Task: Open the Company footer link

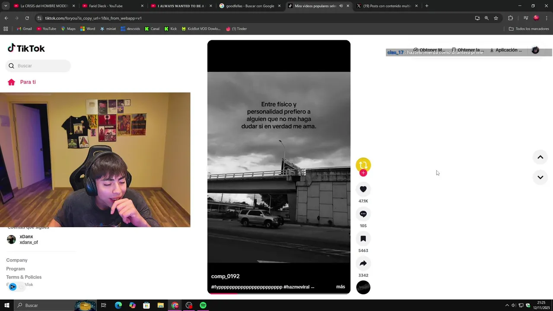Action: (17, 260)
